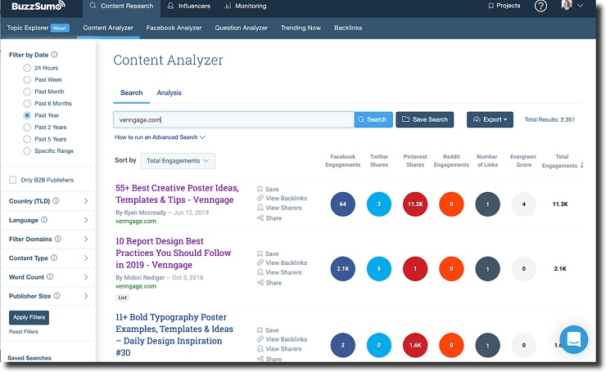Viewport: 606px width, 372px height.
Task: Open the 11+ Bold Typography Poster Examples link
Action: click(174, 335)
